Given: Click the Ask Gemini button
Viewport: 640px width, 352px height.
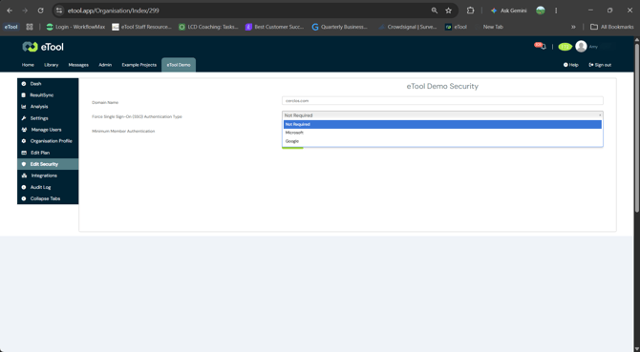Looking at the screenshot, I should tap(508, 10).
